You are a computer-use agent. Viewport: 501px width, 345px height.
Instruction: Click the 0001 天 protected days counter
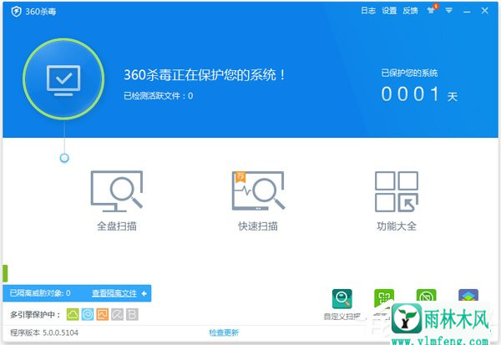tap(419, 94)
